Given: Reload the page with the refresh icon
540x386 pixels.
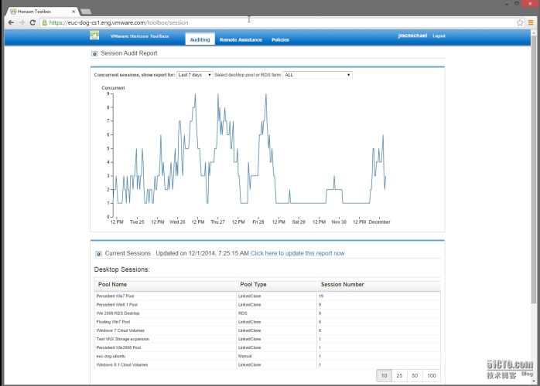Looking at the screenshot, I should 32,22.
